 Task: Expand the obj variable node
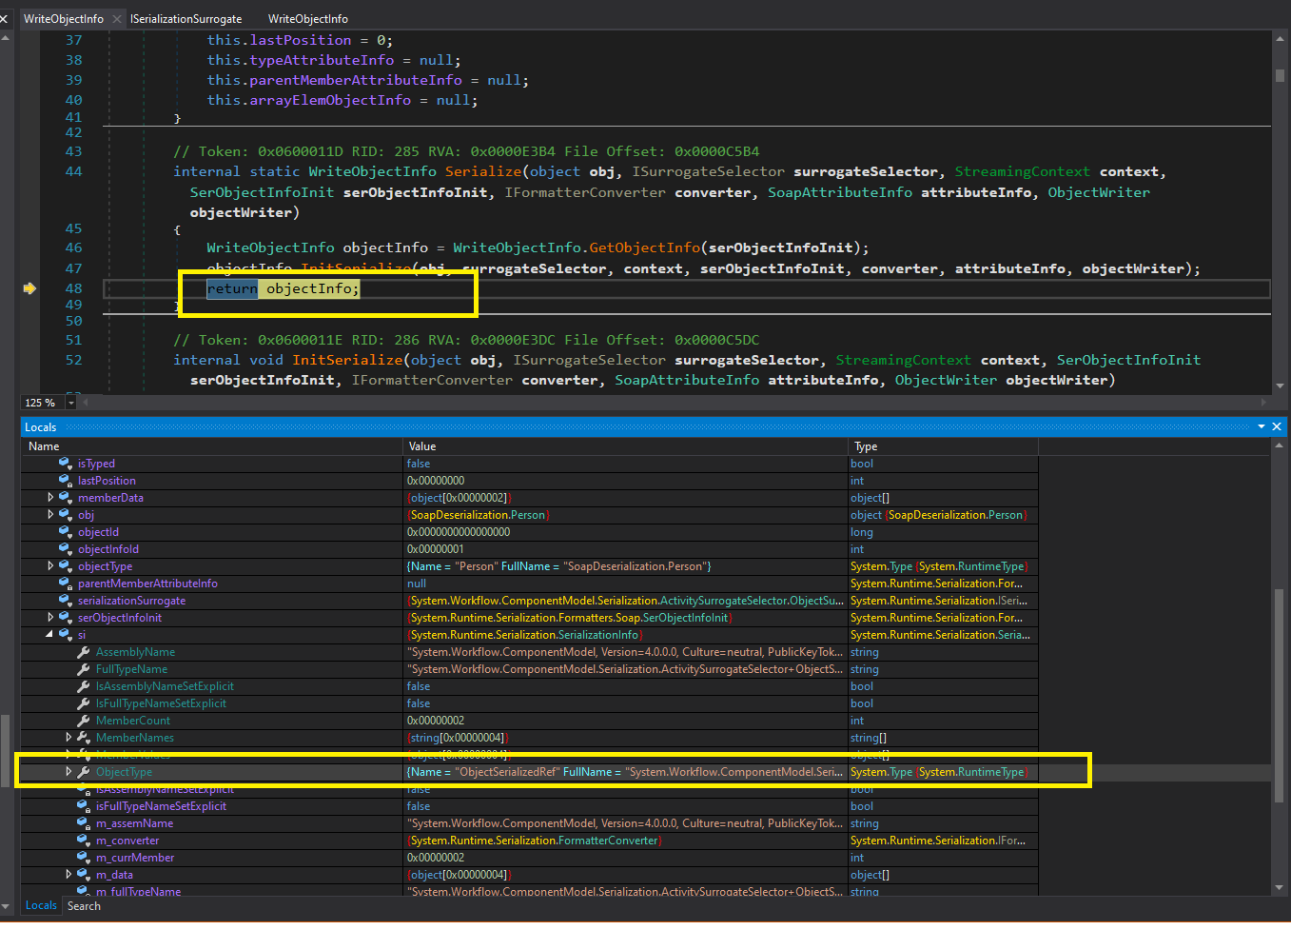tap(50, 515)
